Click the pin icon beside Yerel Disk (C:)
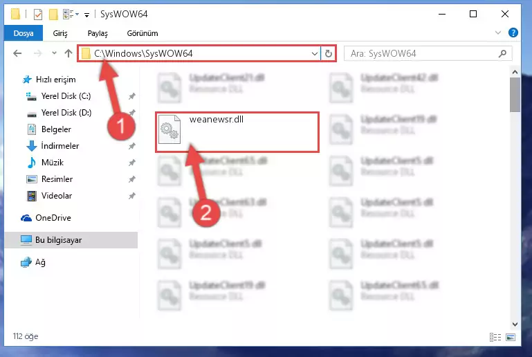Viewport: 532px width, 357px height. 132,96
